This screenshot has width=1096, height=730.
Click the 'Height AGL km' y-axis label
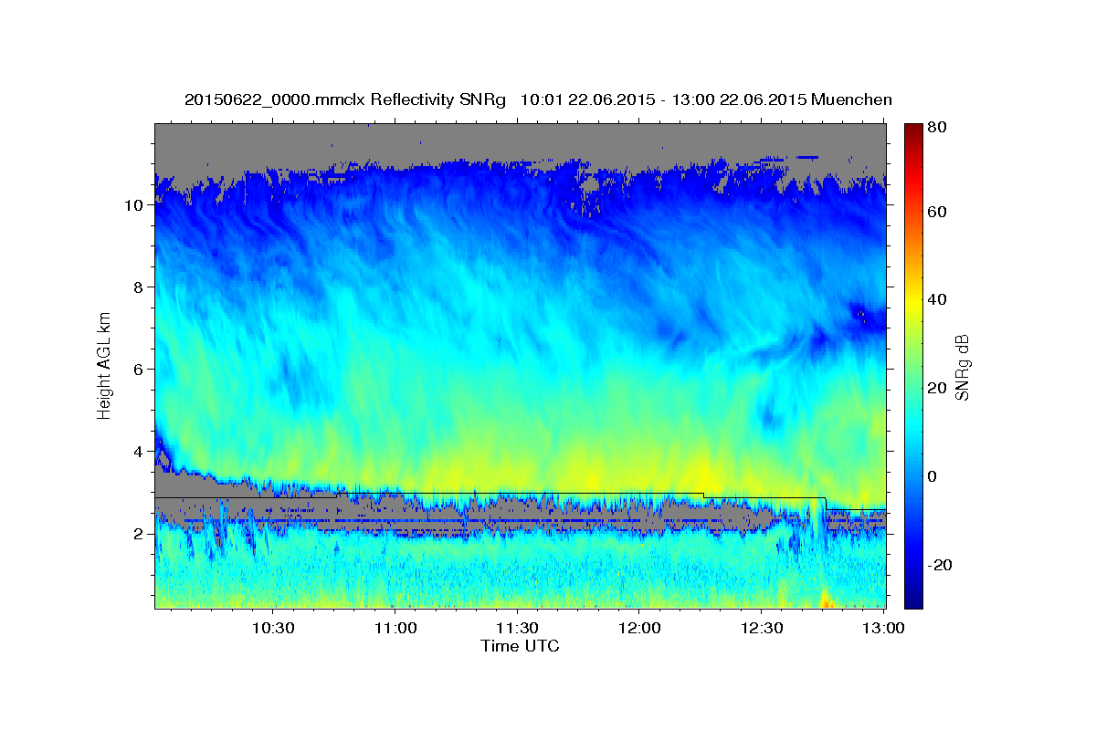(105, 365)
